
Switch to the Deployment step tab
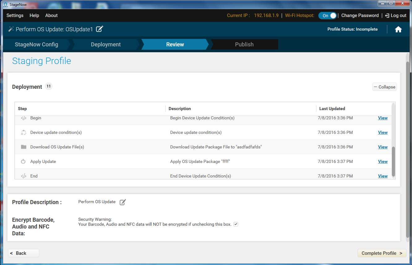105,45
